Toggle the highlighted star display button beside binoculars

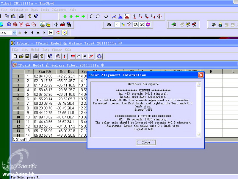pyautogui.click(x=117, y=24)
